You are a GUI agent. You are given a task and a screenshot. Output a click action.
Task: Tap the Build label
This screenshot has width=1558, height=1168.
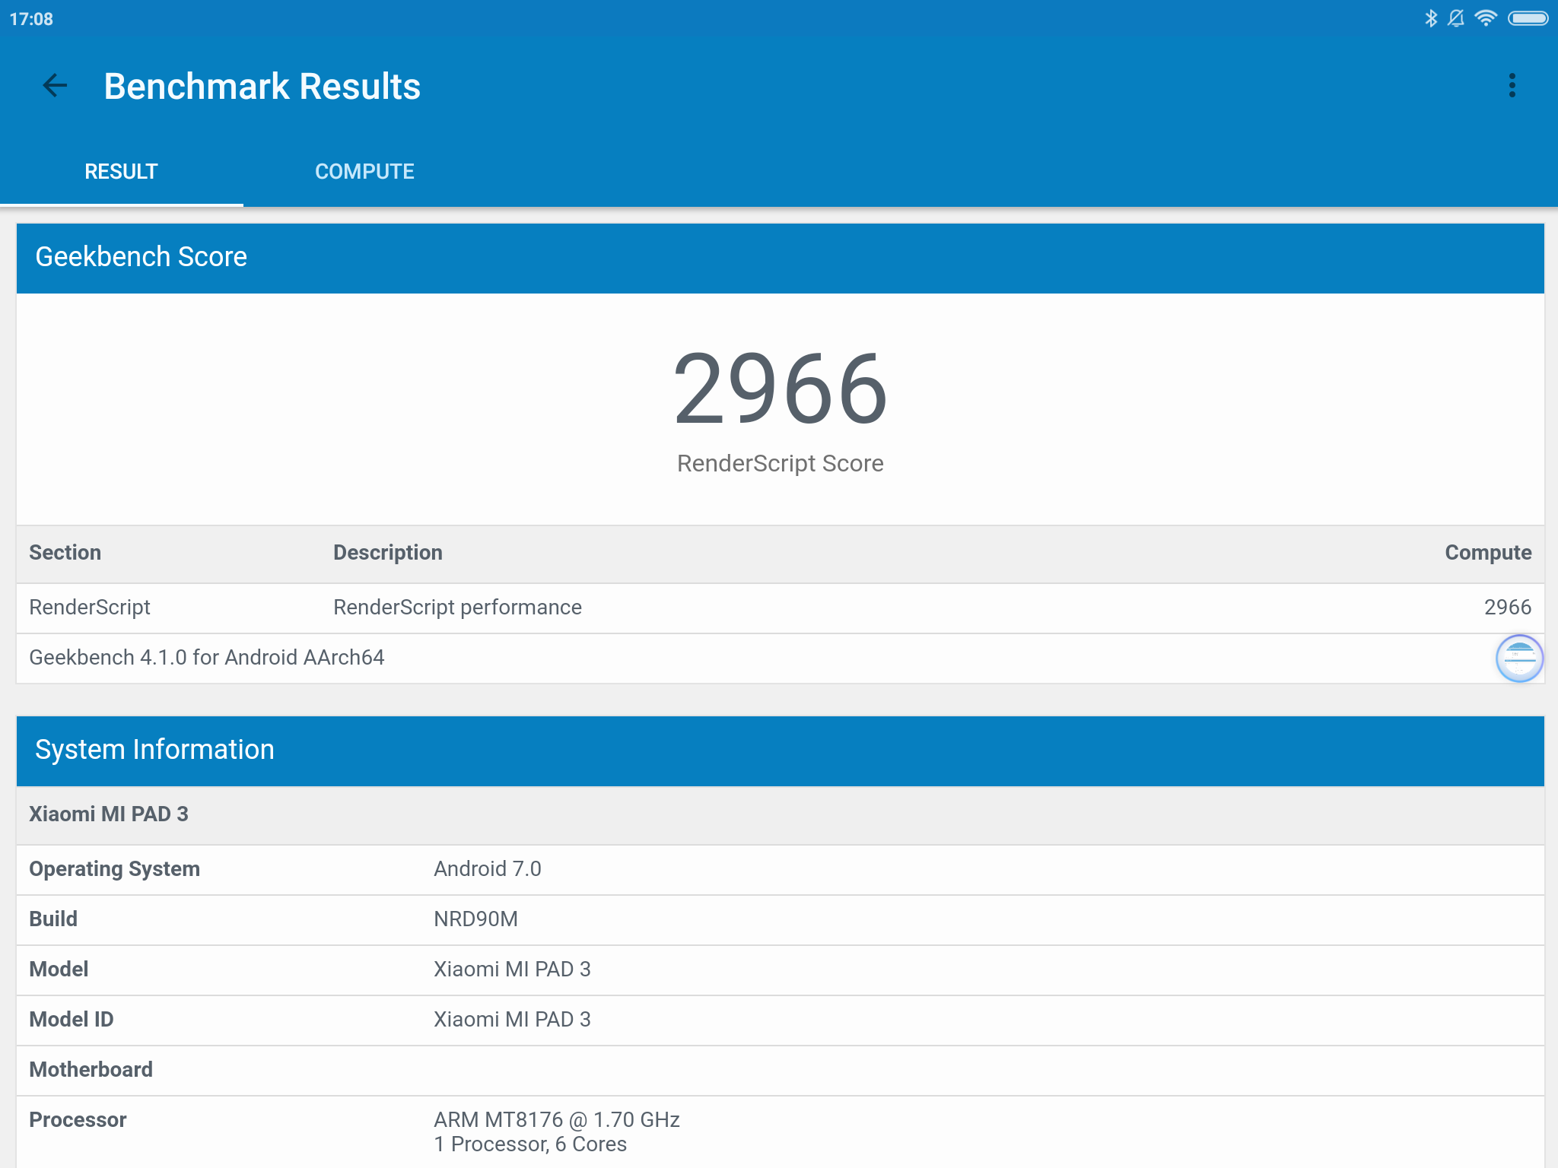53,919
